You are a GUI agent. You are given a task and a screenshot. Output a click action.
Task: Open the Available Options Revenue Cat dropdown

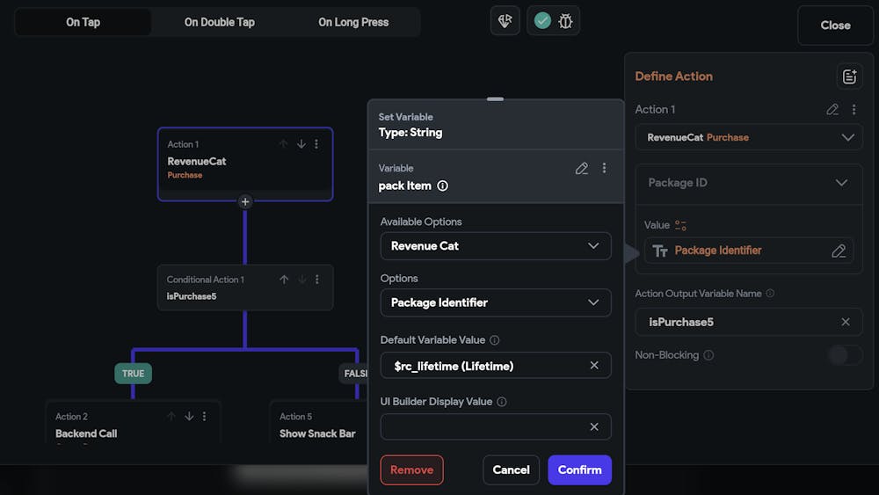[x=496, y=246]
